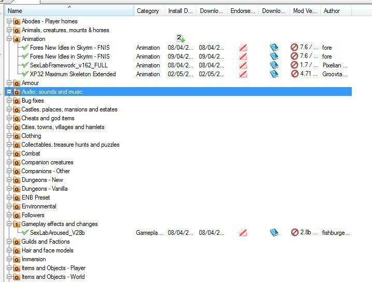The width and height of the screenshot is (372, 282).
Task: Toggle green checkmark on second Fores New Idles
Action: tap(25, 57)
